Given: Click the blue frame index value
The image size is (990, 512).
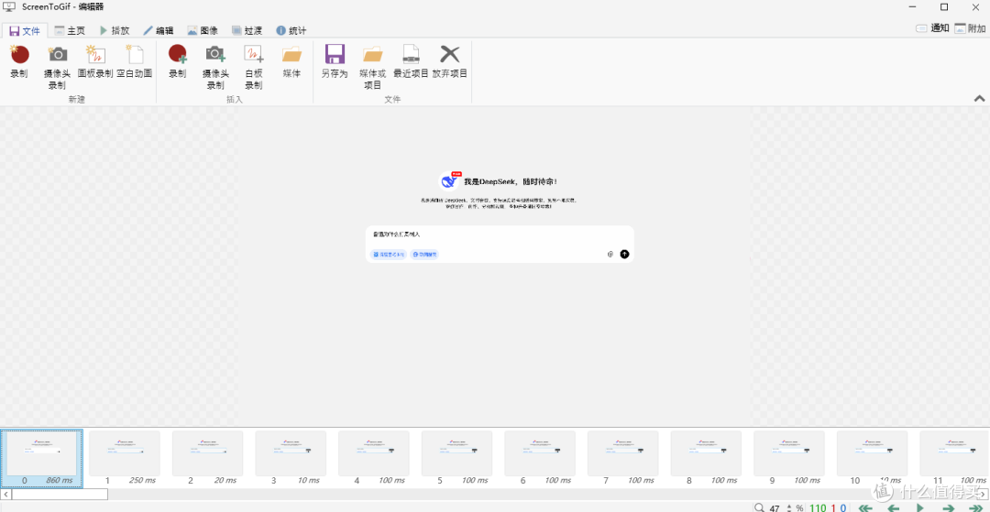Looking at the screenshot, I should click(x=843, y=507).
